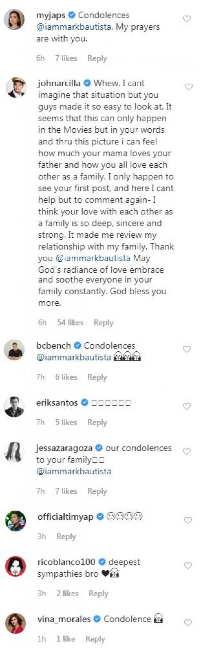View johnarcilla's avatar with hat

click(x=16, y=87)
